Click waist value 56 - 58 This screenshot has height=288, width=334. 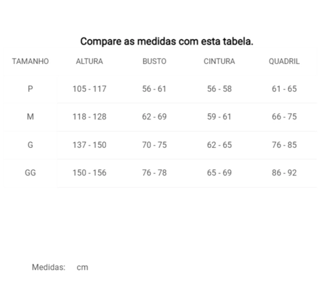click(219, 89)
